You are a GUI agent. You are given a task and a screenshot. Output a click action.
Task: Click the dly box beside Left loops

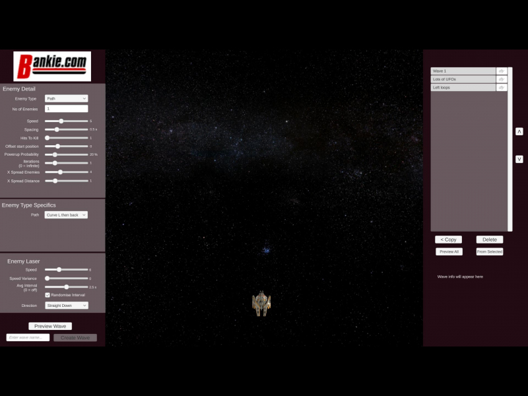point(502,87)
